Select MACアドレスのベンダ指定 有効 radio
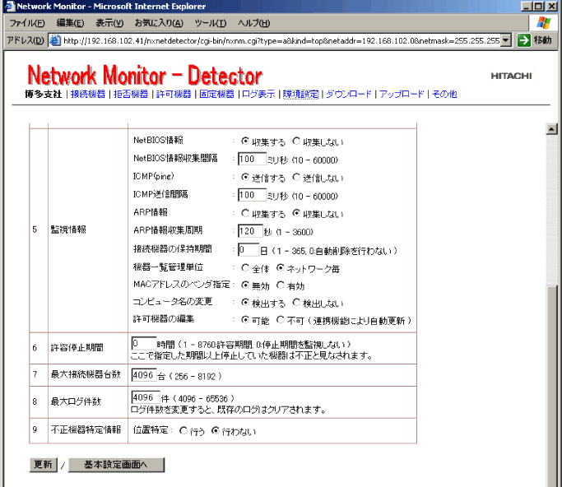Viewport: 562px width, 487px height. [x=281, y=285]
